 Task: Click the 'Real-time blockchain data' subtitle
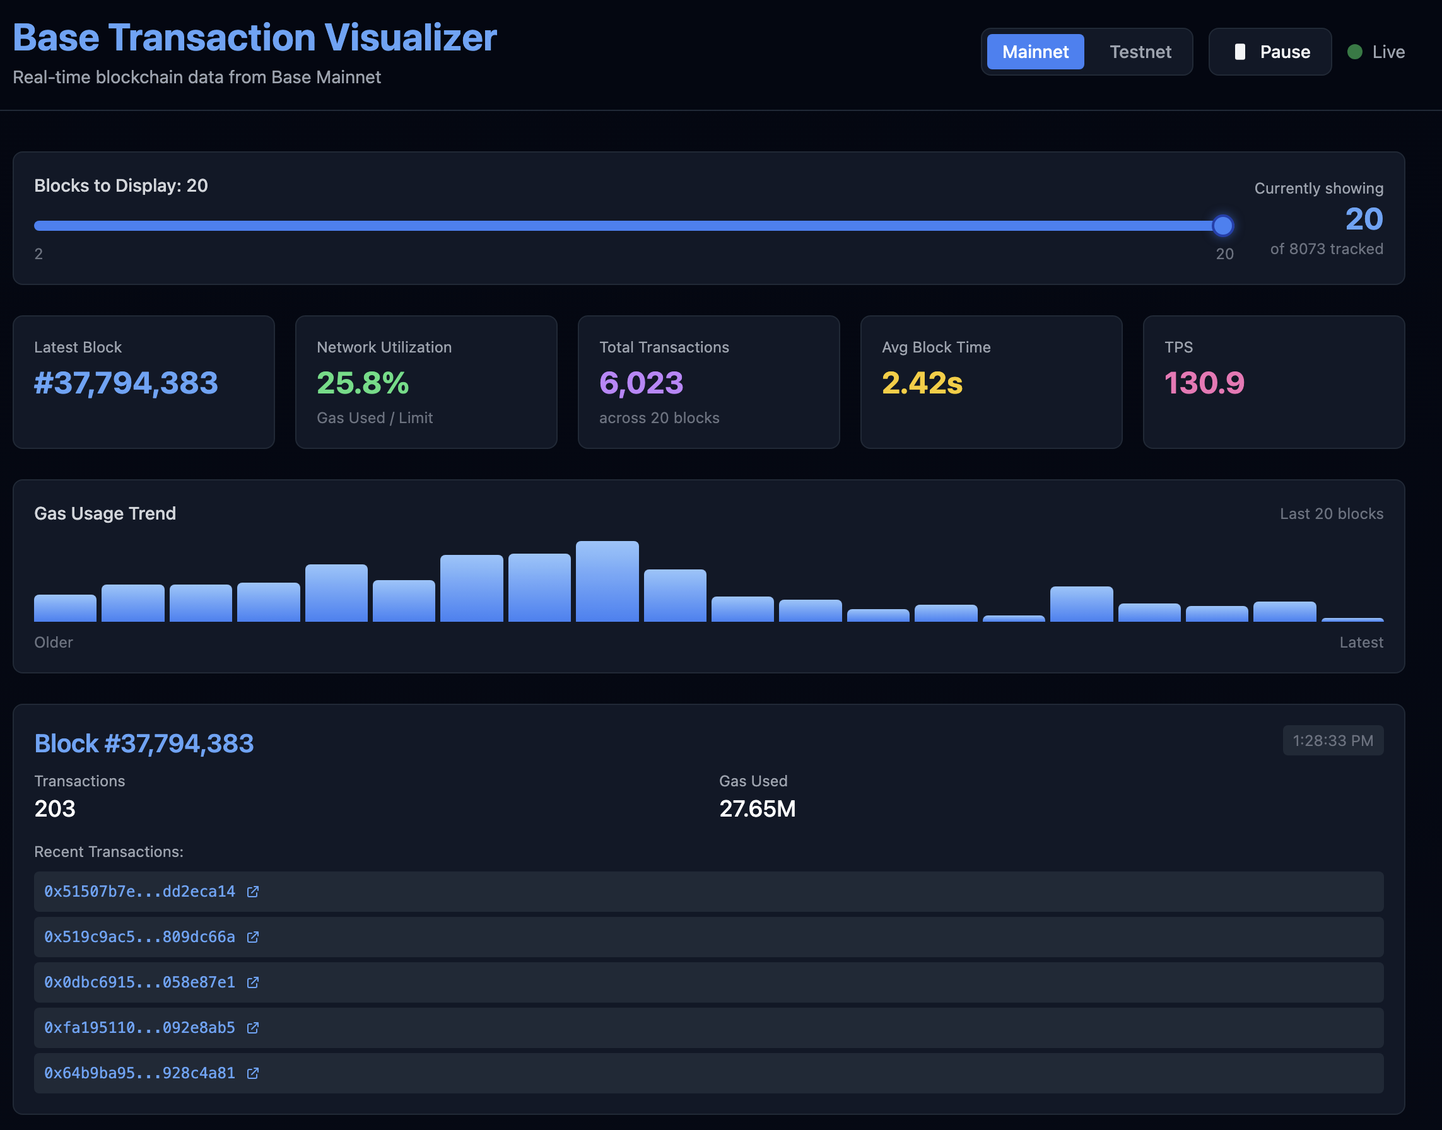(197, 78)
